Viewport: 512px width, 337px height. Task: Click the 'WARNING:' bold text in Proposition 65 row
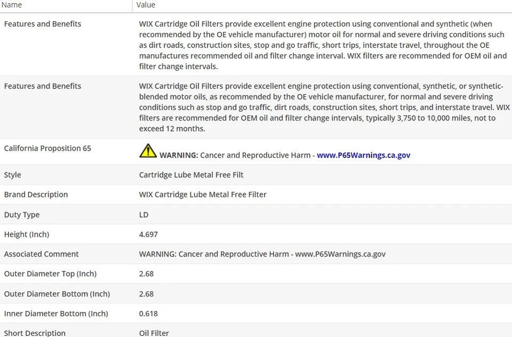tap(179, 155)
